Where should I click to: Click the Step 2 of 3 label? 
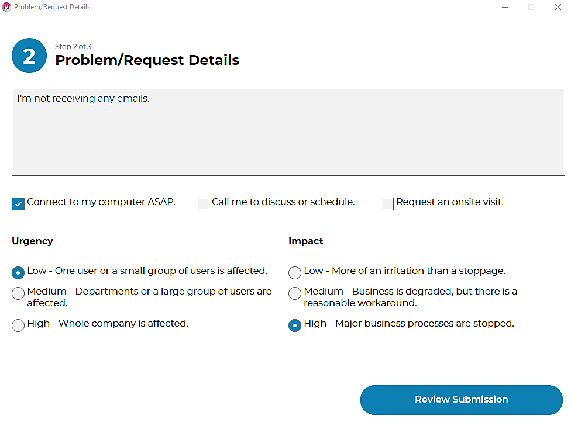click(x=73, y=47)
